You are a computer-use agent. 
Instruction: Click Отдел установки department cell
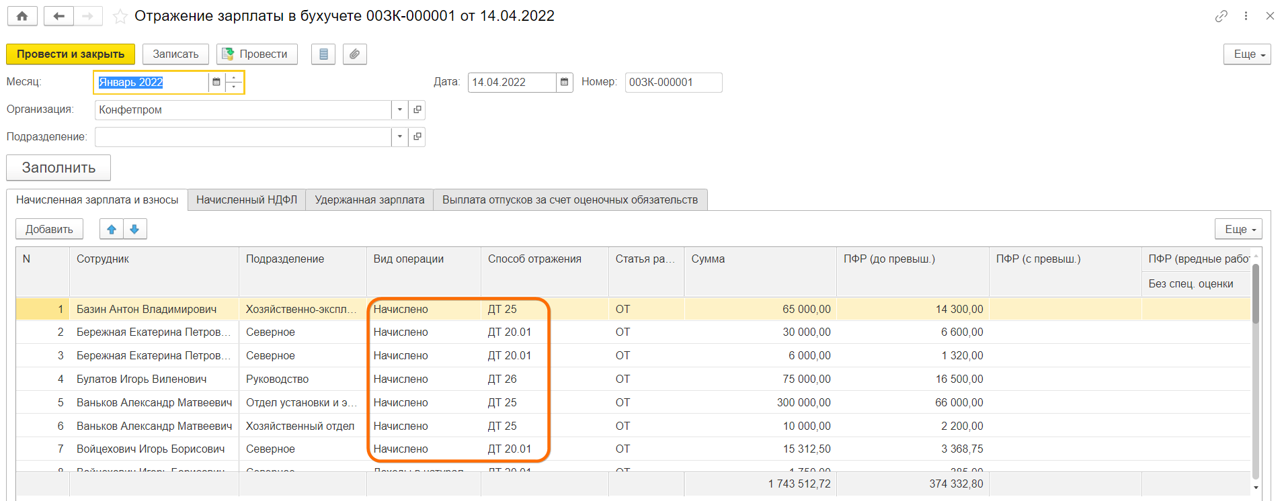(302, 403)
